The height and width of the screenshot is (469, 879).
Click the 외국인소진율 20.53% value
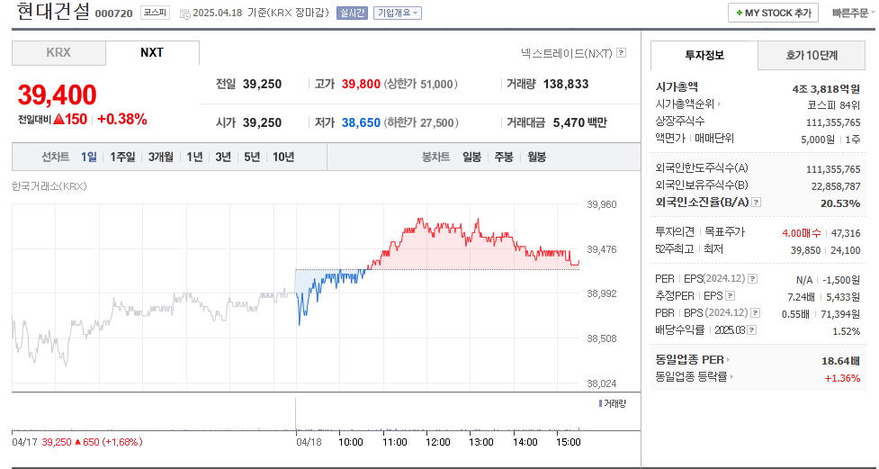coord(840,203)
